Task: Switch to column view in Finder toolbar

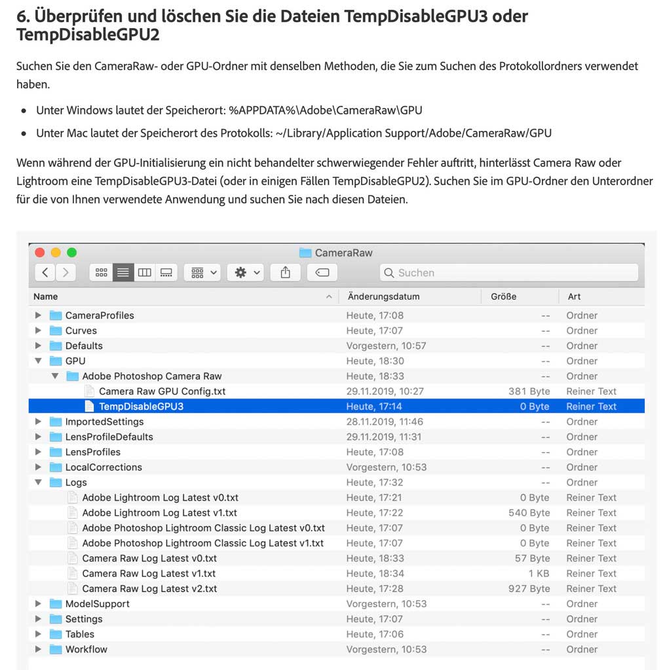Action: pyautogui.click(x=145, y=272)
